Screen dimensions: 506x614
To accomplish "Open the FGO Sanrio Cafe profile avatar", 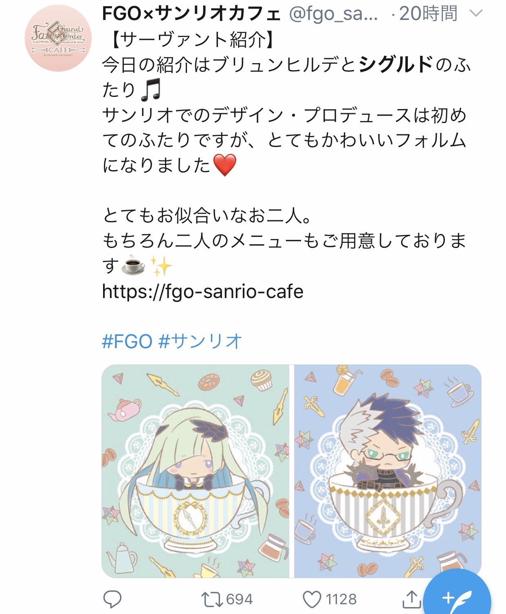I will [58, 38].
